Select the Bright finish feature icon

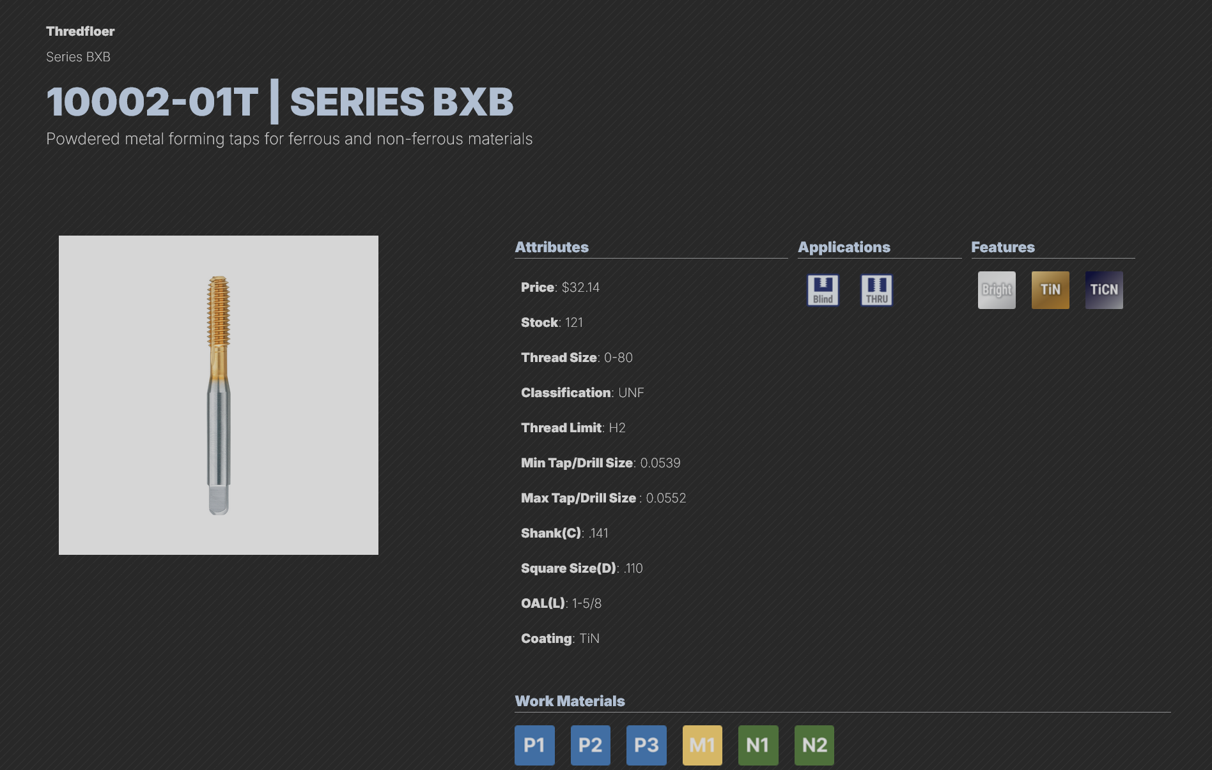(x=997, y=290)
